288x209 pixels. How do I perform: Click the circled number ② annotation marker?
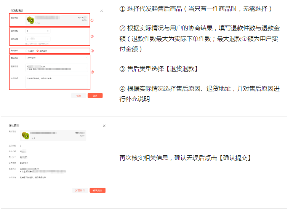point(92,37)
